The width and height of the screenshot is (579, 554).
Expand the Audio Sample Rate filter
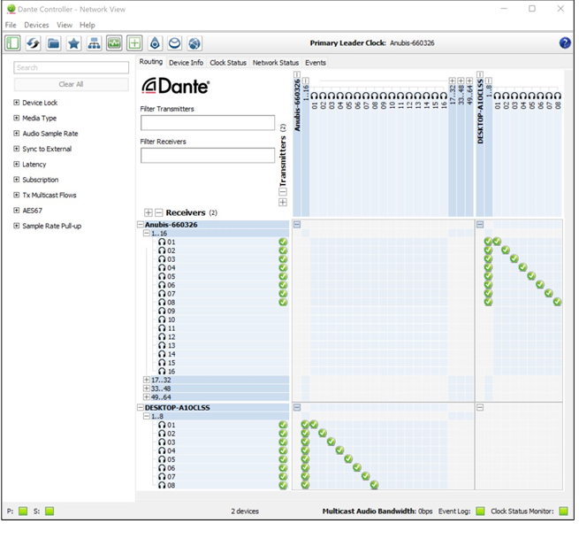click(x=16, y=134)
